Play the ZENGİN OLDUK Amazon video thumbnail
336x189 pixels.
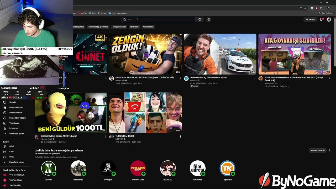pos(145,54)
